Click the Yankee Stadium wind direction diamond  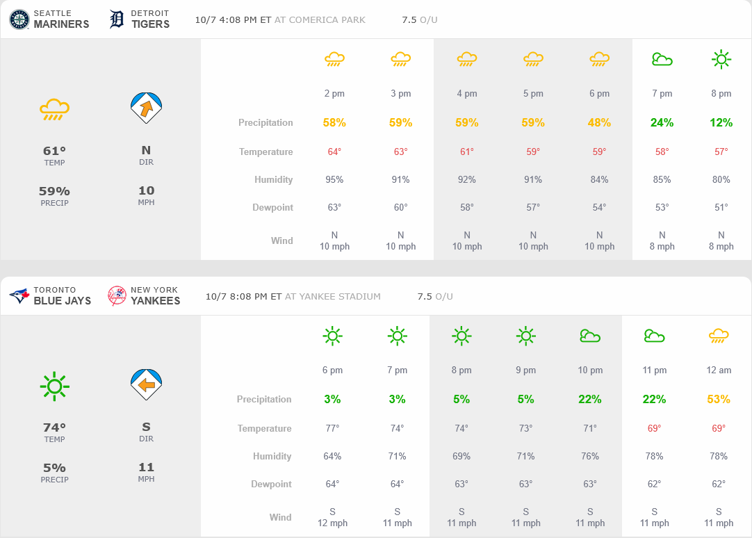tap(146, 384)
